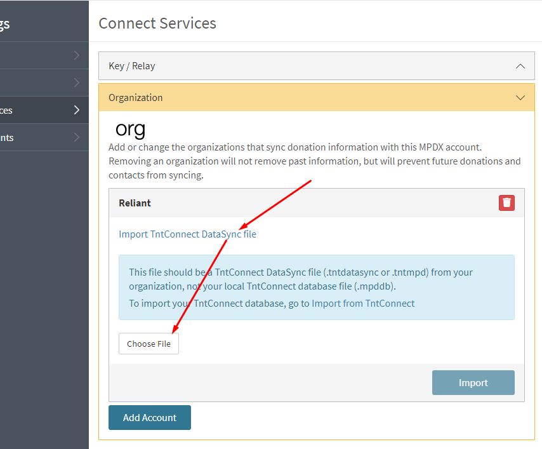Click the chevron on Organization panel
Screen dimensions: 542x449
(x=520, y=98)
